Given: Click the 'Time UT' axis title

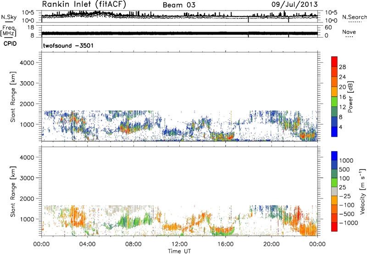Looking at the screenshot, I should click(179, 251).
